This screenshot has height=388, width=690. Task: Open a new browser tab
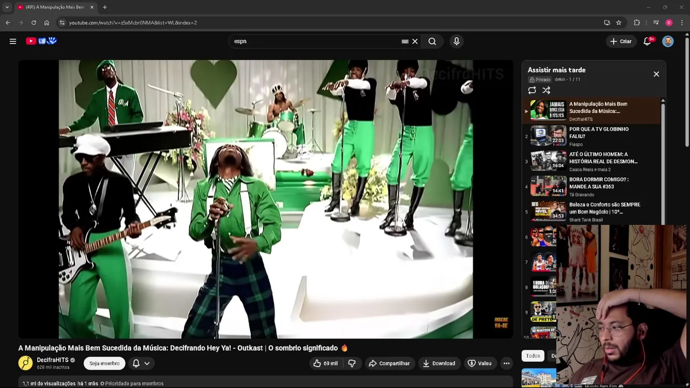pyautogui.click(x=105, y=7)
